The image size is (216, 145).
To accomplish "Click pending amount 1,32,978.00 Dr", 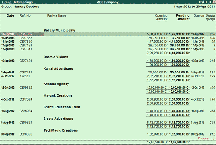I will 179,134.
